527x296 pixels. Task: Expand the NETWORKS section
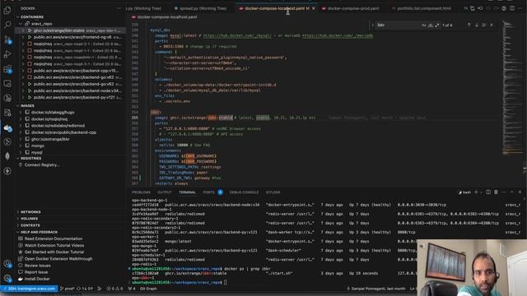(x=30, y=212)
